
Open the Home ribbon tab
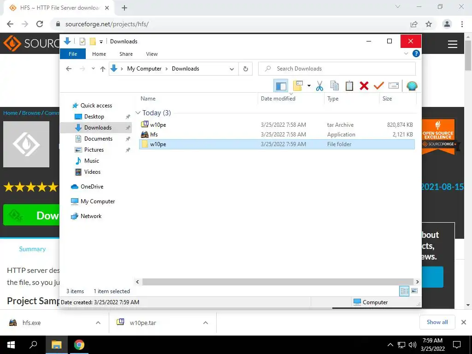99,54
